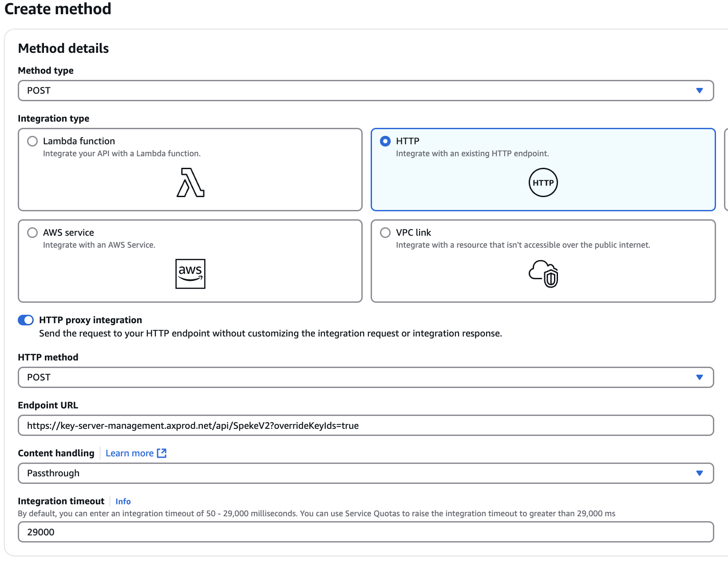Click the HTTP method dropdown arrow

point(700,377)
